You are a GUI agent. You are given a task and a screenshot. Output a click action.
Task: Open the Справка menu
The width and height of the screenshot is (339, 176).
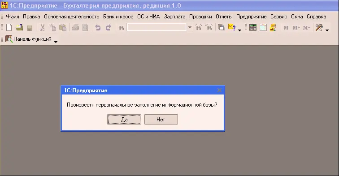pyautogui.click(x=316, y=17)
